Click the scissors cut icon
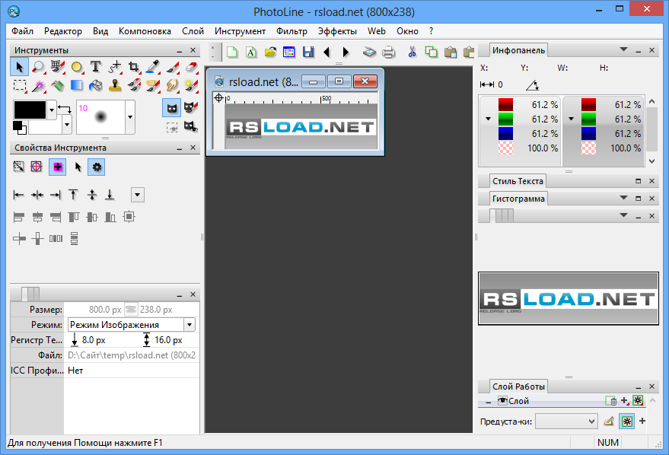The height and width of the screenshot is (455, 669). pos(412,52)
